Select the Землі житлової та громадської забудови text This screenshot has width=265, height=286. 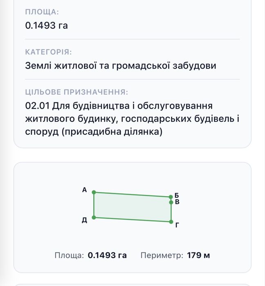point(121,65)
